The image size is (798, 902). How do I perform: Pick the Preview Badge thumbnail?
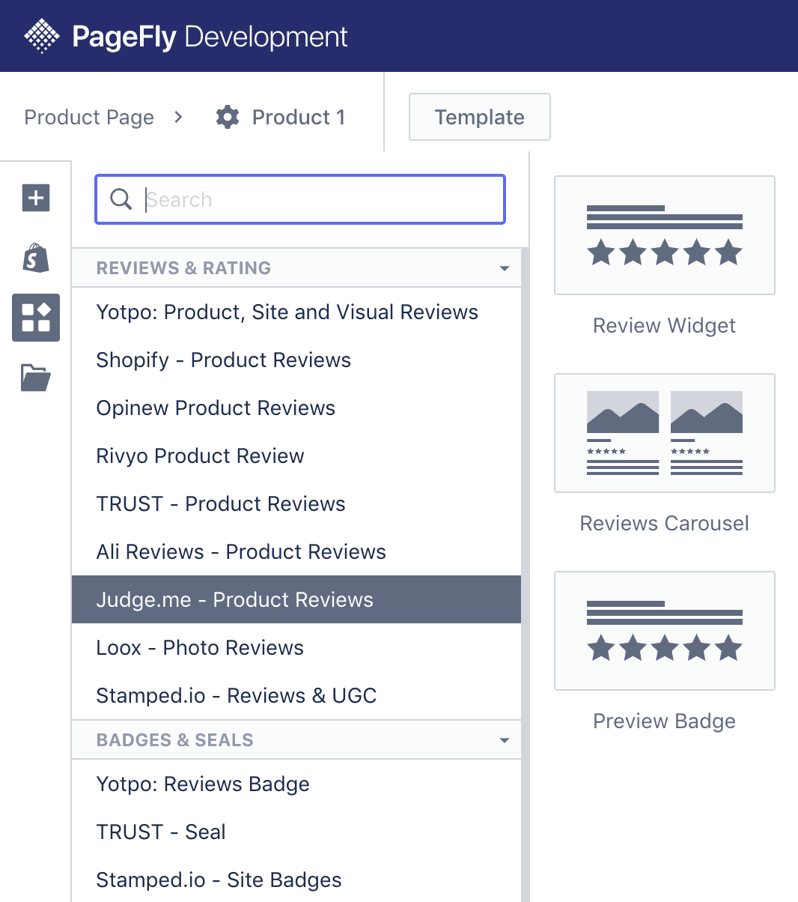(x=664, y=631)
